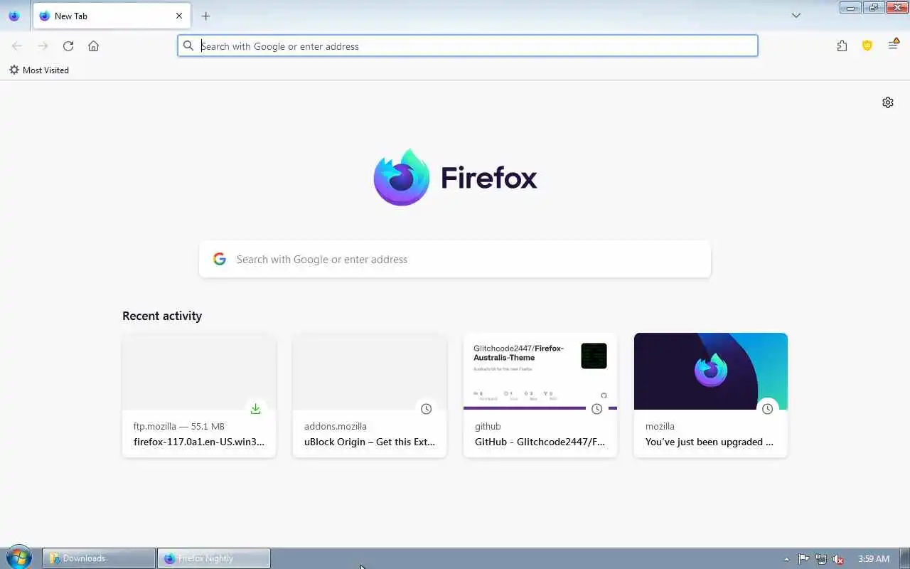Open a new tab with plus button
The image size is (910, 569).
coord(205,16)
